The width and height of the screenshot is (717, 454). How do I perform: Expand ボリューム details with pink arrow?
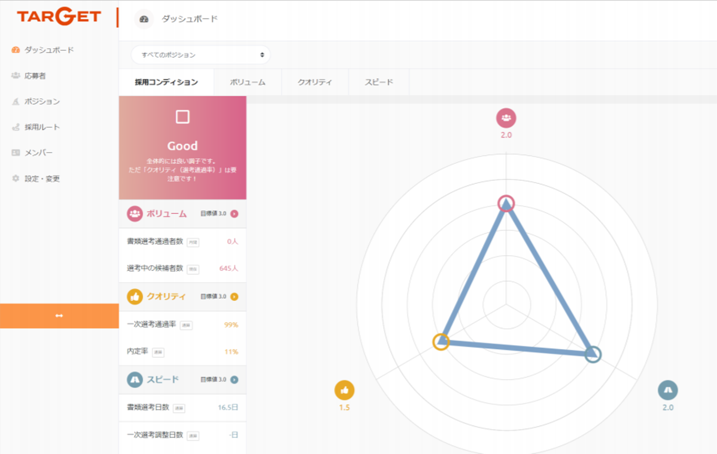pyautogui.click(x=235, y=214)
